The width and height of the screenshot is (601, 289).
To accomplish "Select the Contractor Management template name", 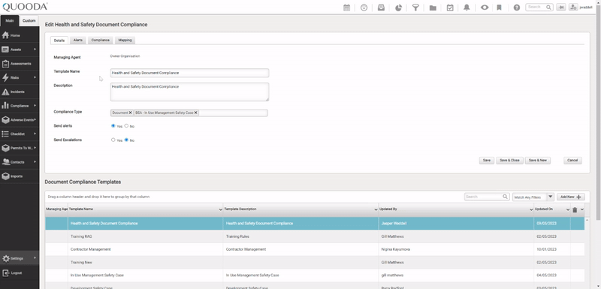I will tap(90, 249).
